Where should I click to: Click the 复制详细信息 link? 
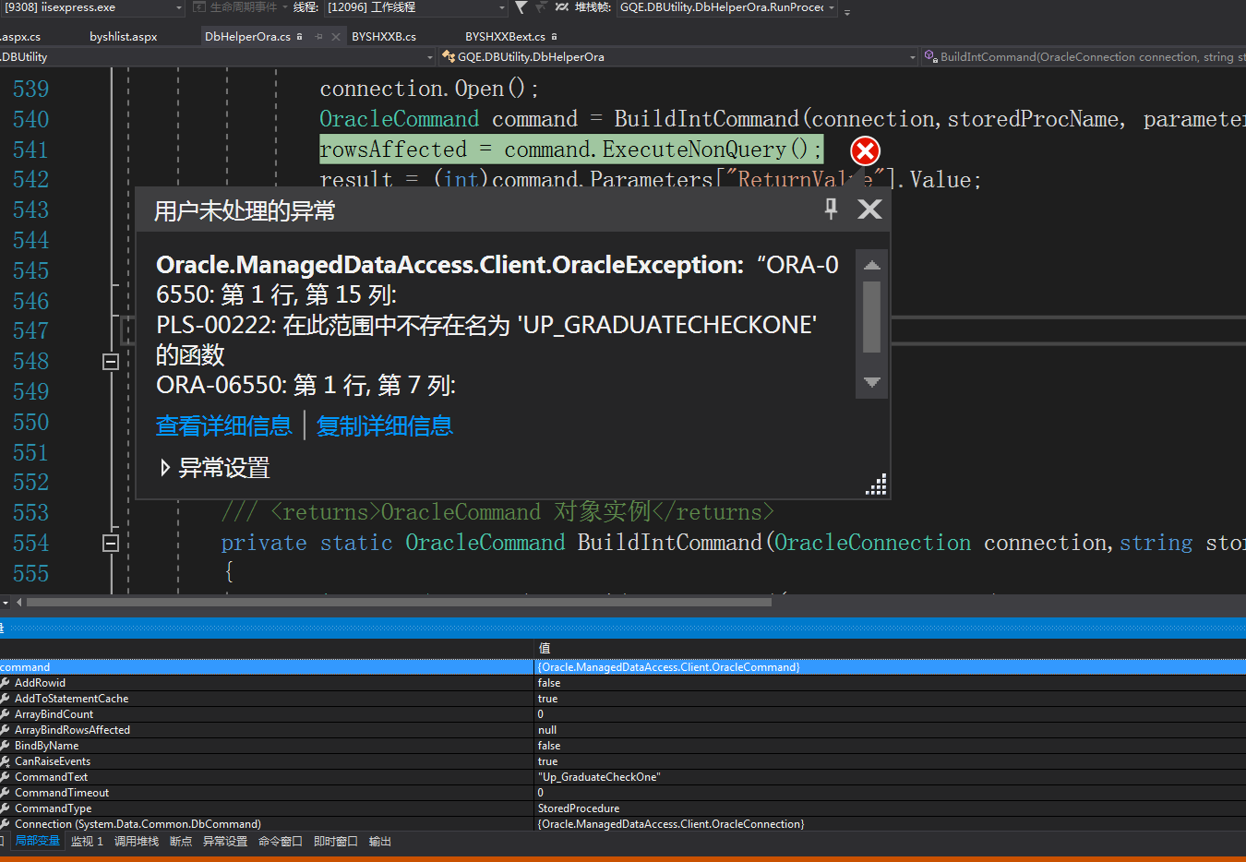pos(384,425)
